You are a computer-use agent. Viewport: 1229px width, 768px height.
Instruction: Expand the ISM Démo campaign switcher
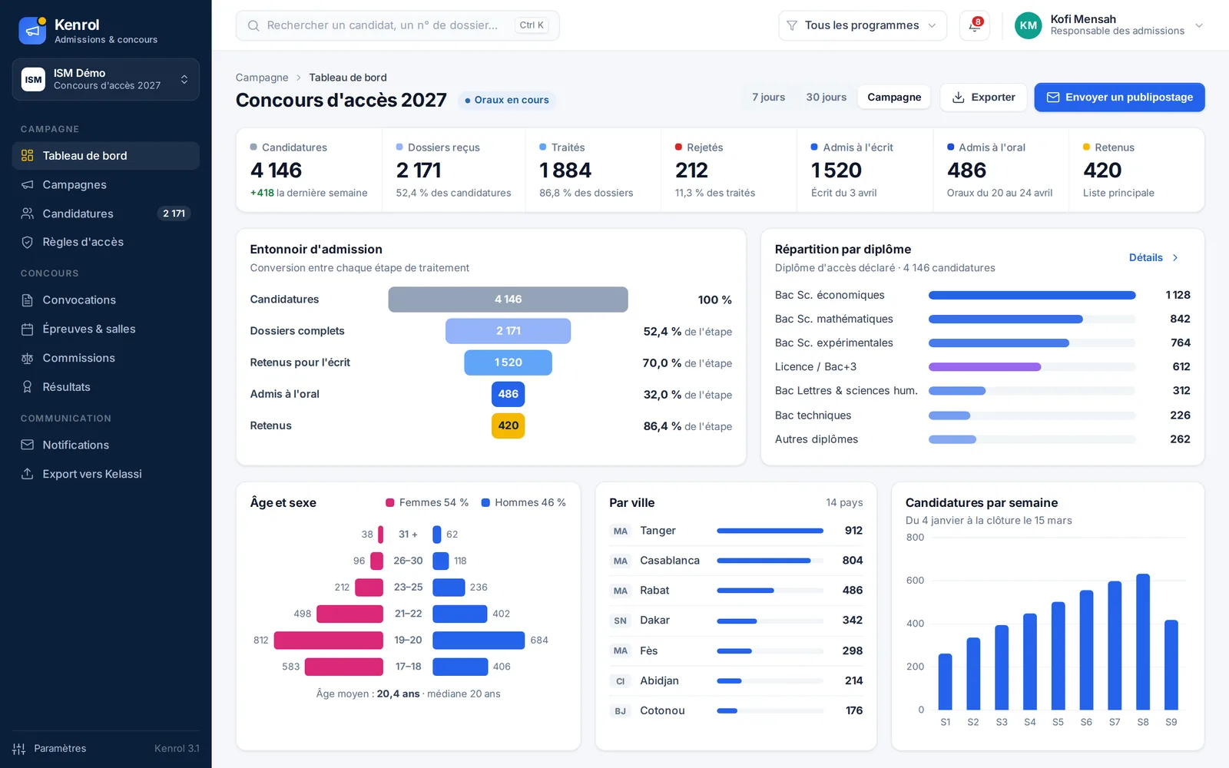pyautogui.click(x=105, y=79)
